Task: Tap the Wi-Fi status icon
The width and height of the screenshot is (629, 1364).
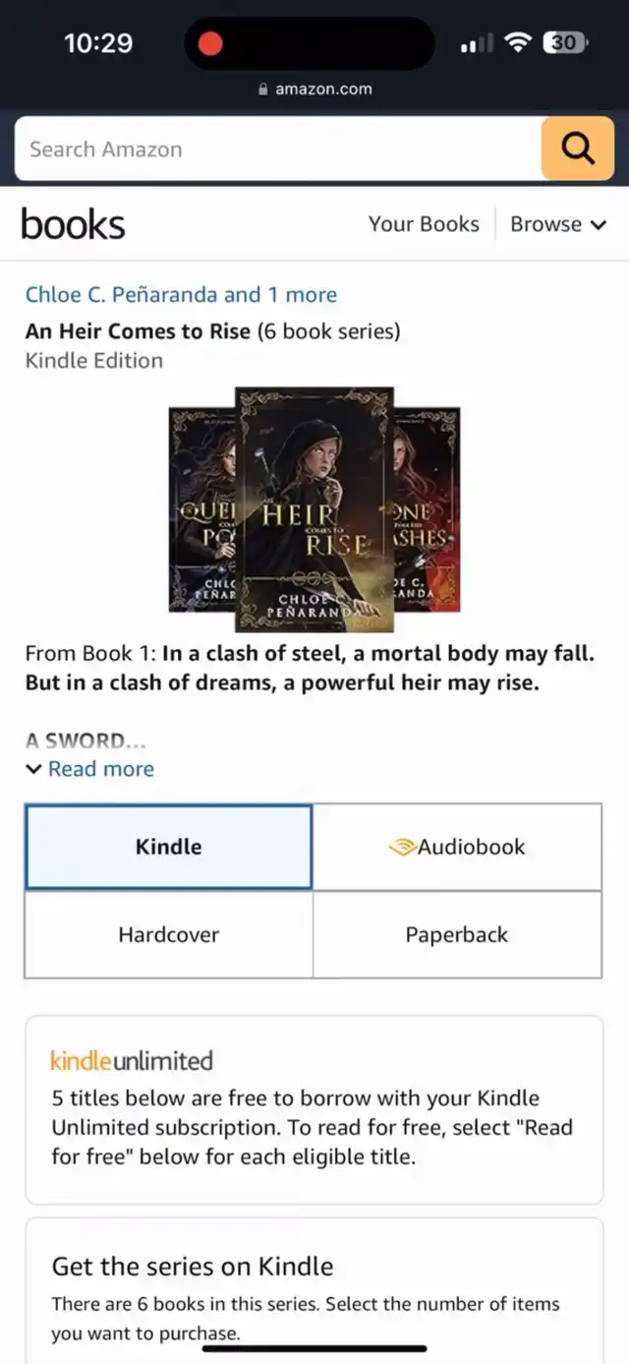Action: [517, 42]
